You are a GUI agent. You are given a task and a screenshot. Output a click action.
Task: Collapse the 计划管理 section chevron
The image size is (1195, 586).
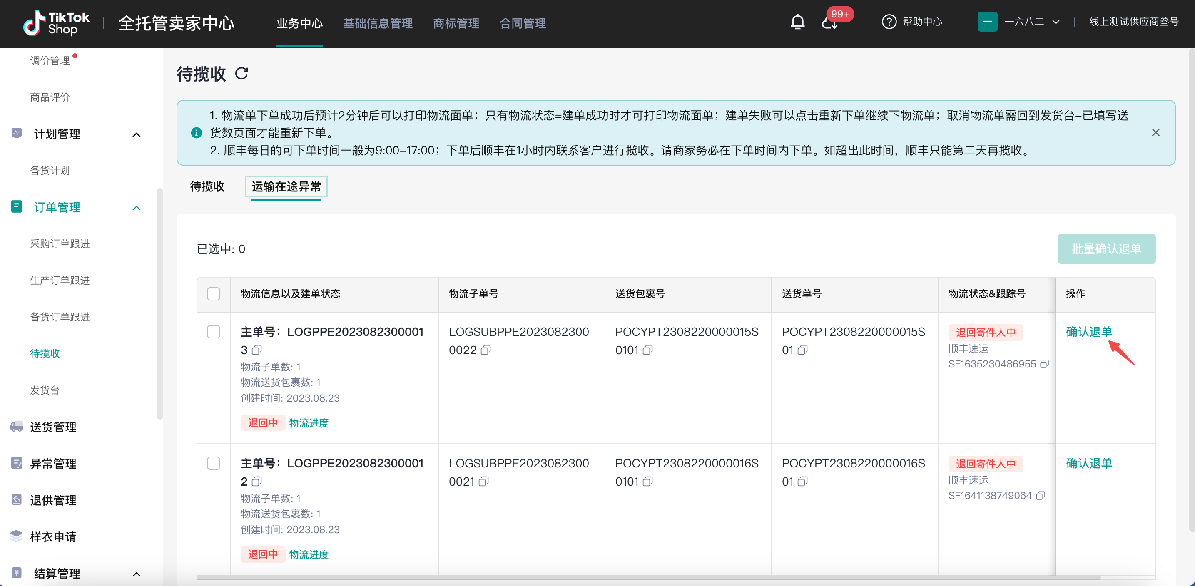(137, 134)
